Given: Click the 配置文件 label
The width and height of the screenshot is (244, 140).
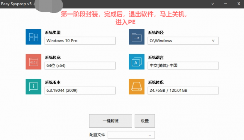Looking at the screenshot, I should [x=97, y=135].
